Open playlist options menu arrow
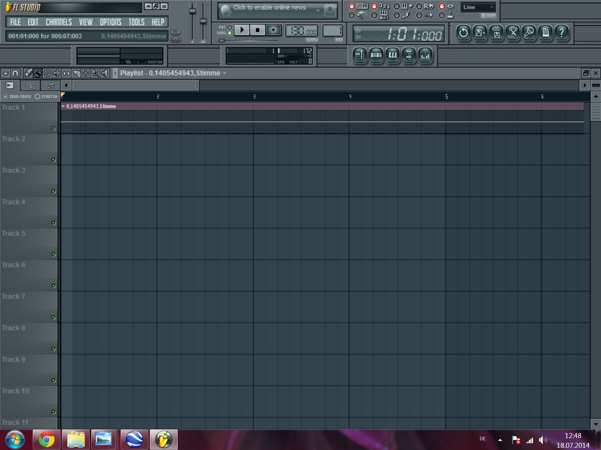The image size is (601, 450). 6,73
